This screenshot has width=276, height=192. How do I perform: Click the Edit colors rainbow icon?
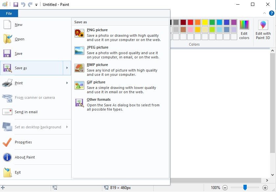[244, 25]
